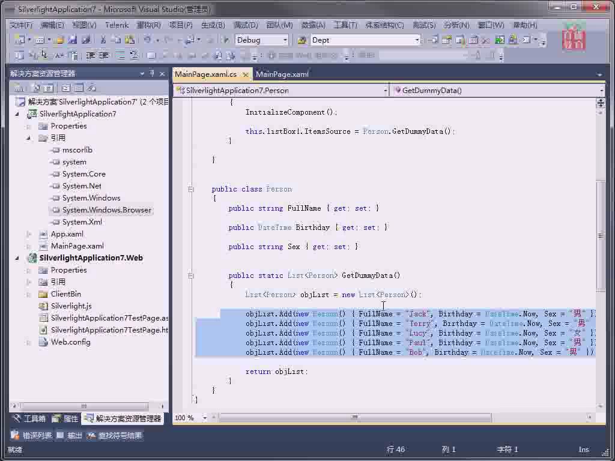Click the Properties icon in Solution Explorer toolbar
The image size is (615, 461).
pos(19,88)
